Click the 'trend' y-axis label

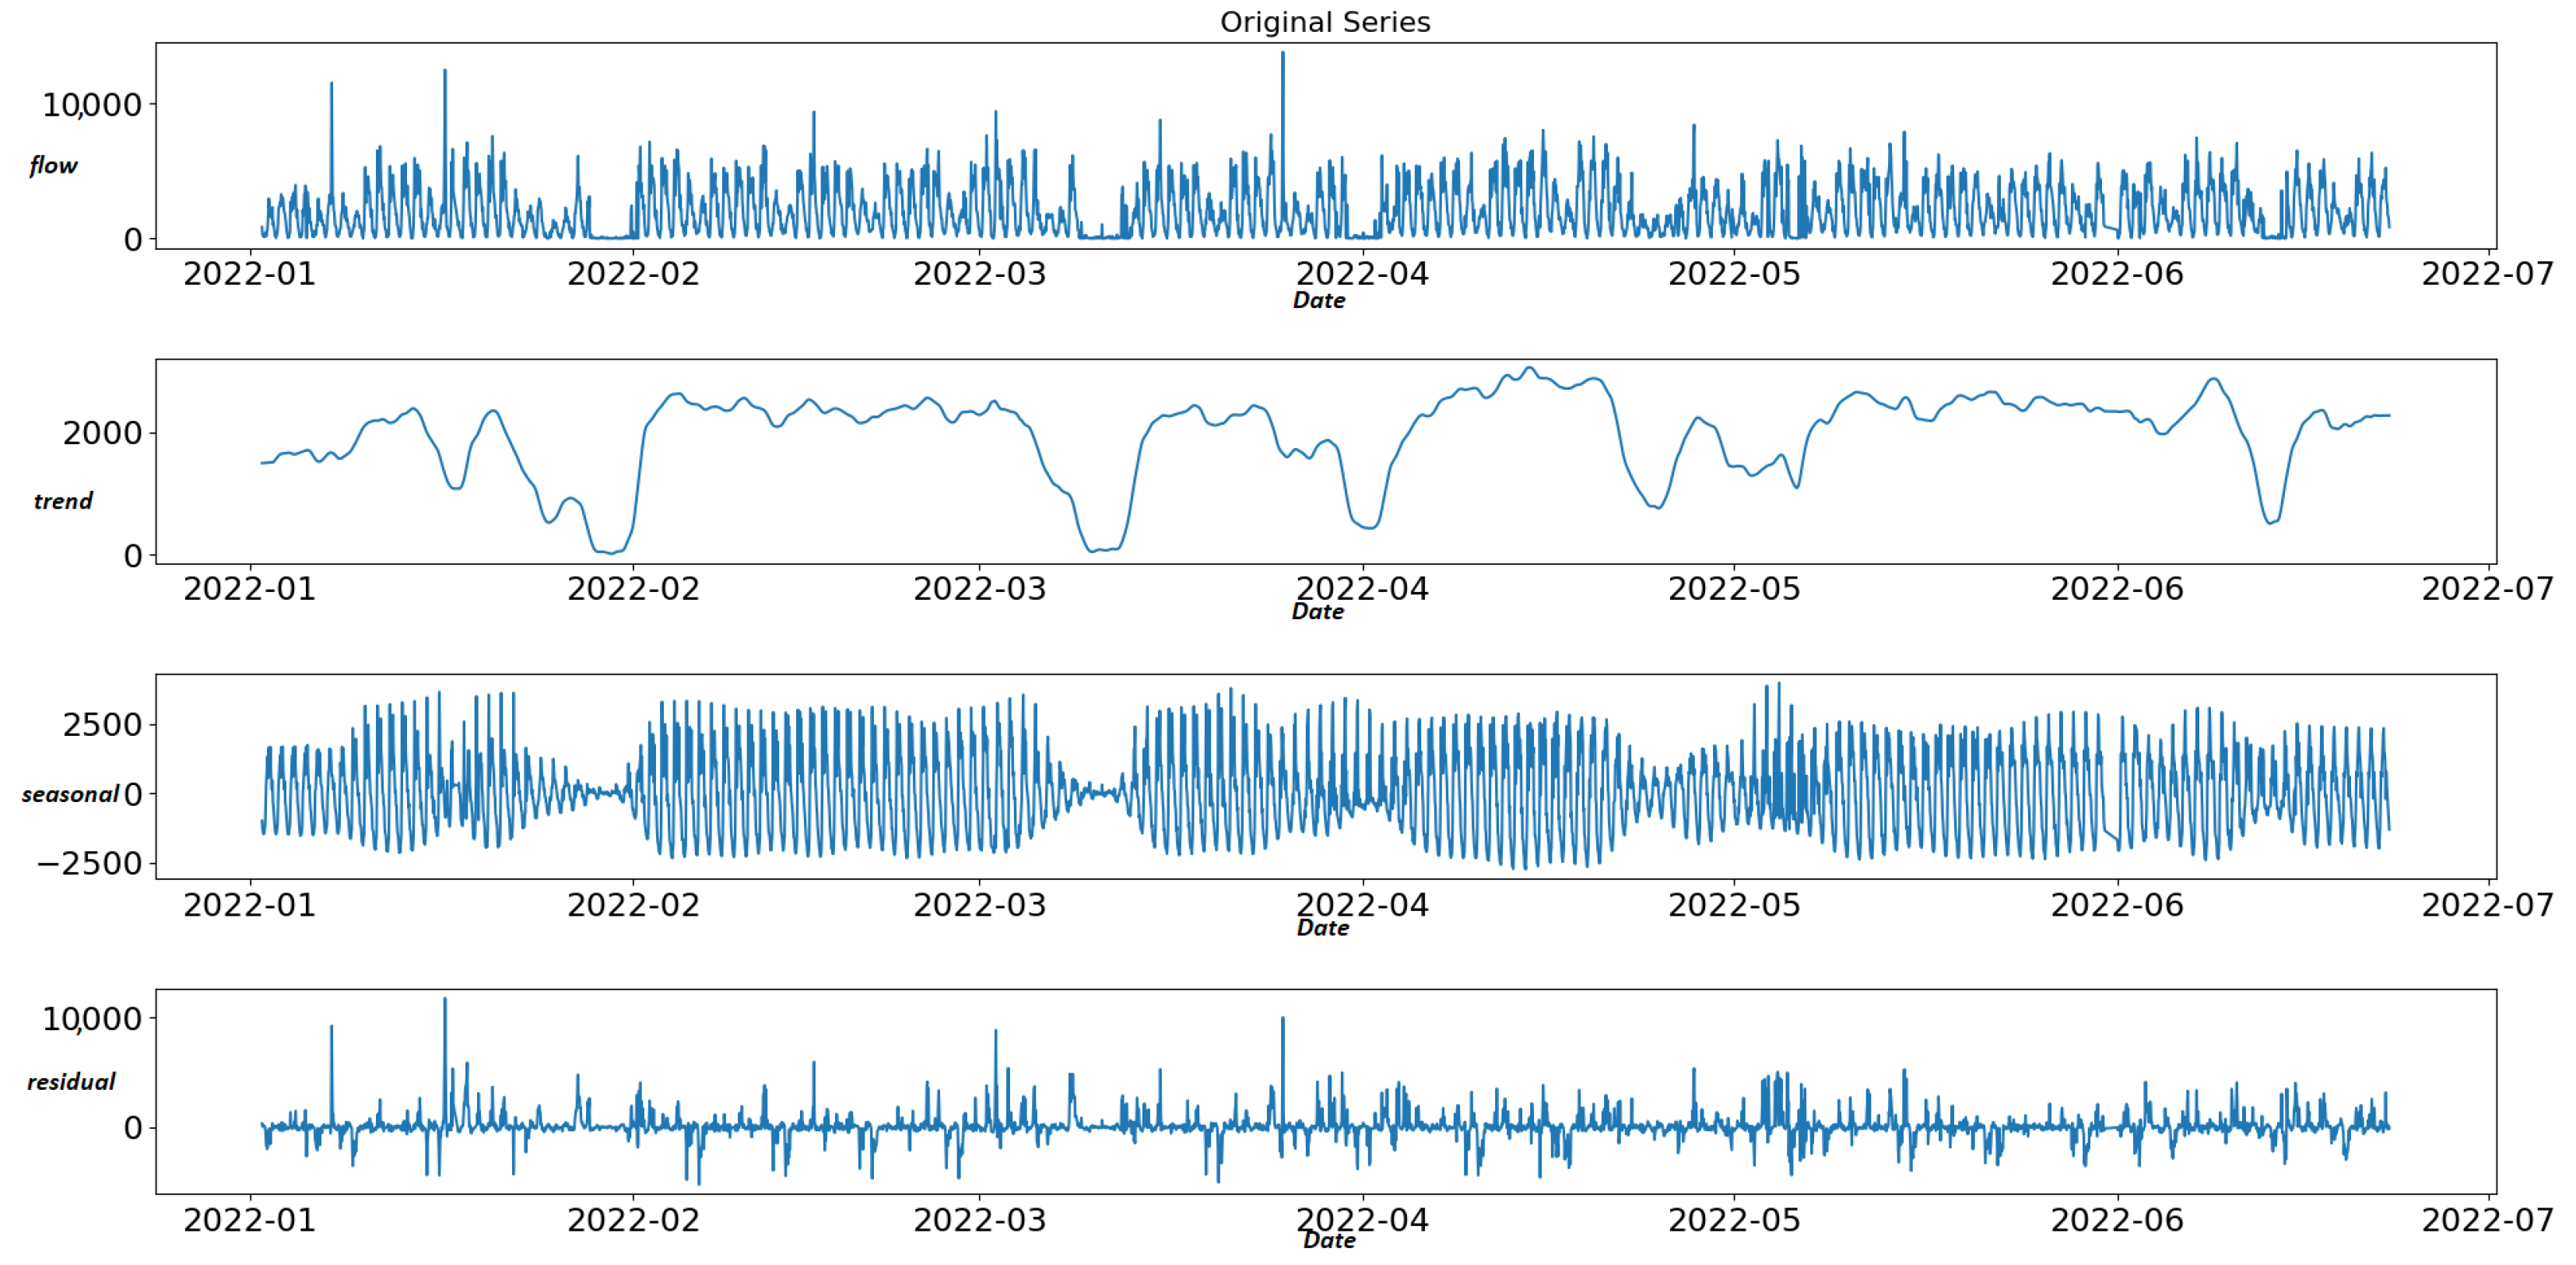(x=62, y=501)
